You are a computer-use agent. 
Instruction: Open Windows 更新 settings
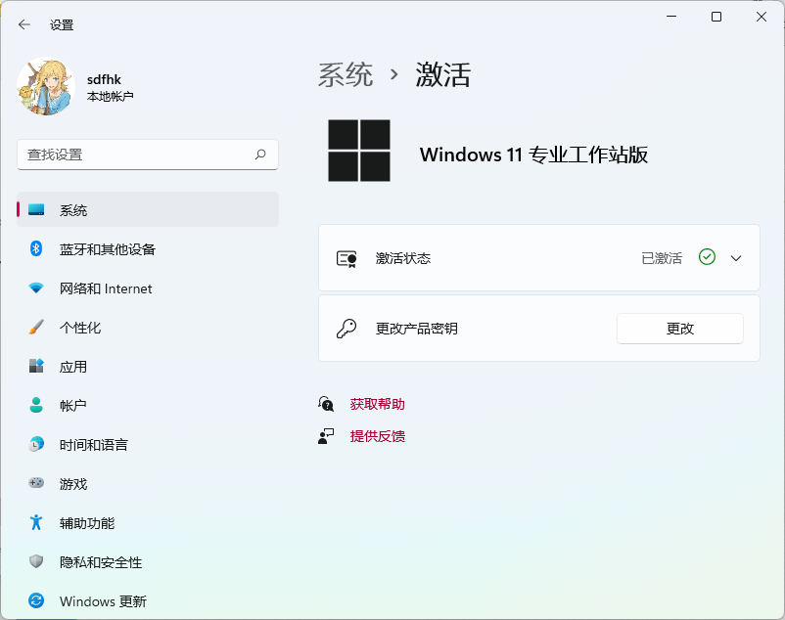point(148,600)
